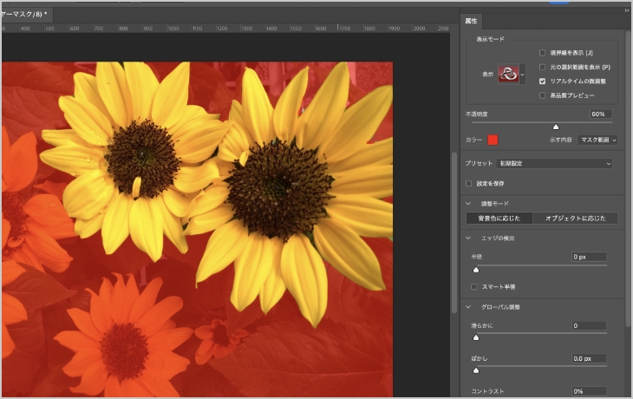Select the document tab ending マスク/8) *

(25, 15)
